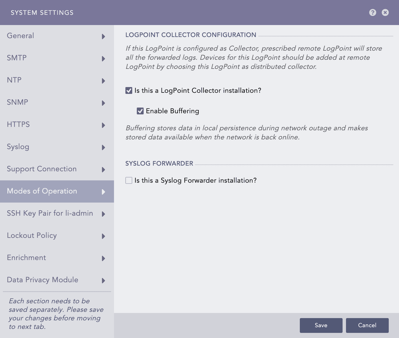
Task: Click the arrow icon next to NTP
Action: pos(103,81)
